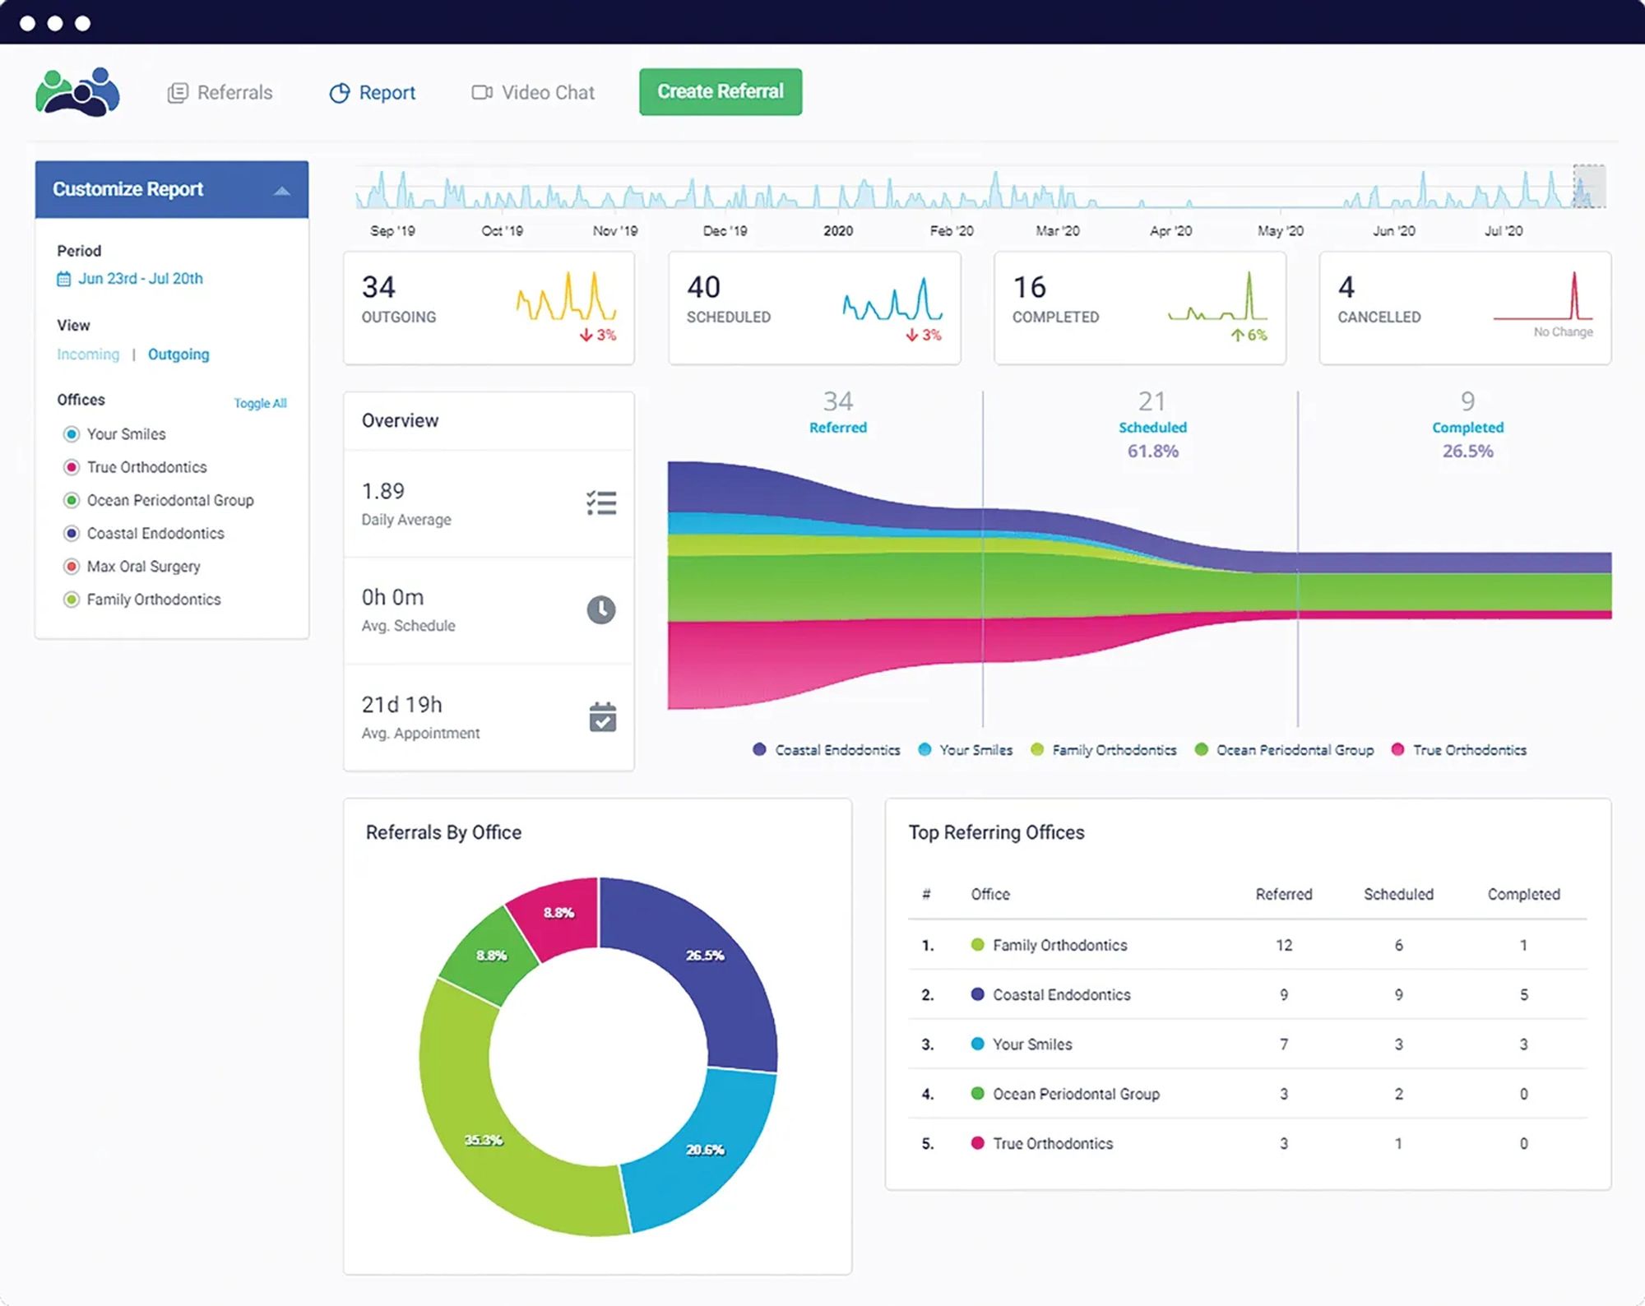The height and width of the screenshot is (1306, 1645).
Task: Click the app logo icon
Action: pyautogui.click(x=77, y=92)
